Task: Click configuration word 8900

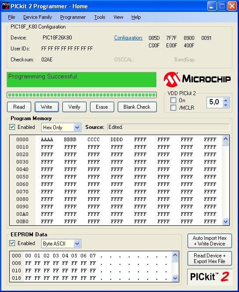Action: 189,38
